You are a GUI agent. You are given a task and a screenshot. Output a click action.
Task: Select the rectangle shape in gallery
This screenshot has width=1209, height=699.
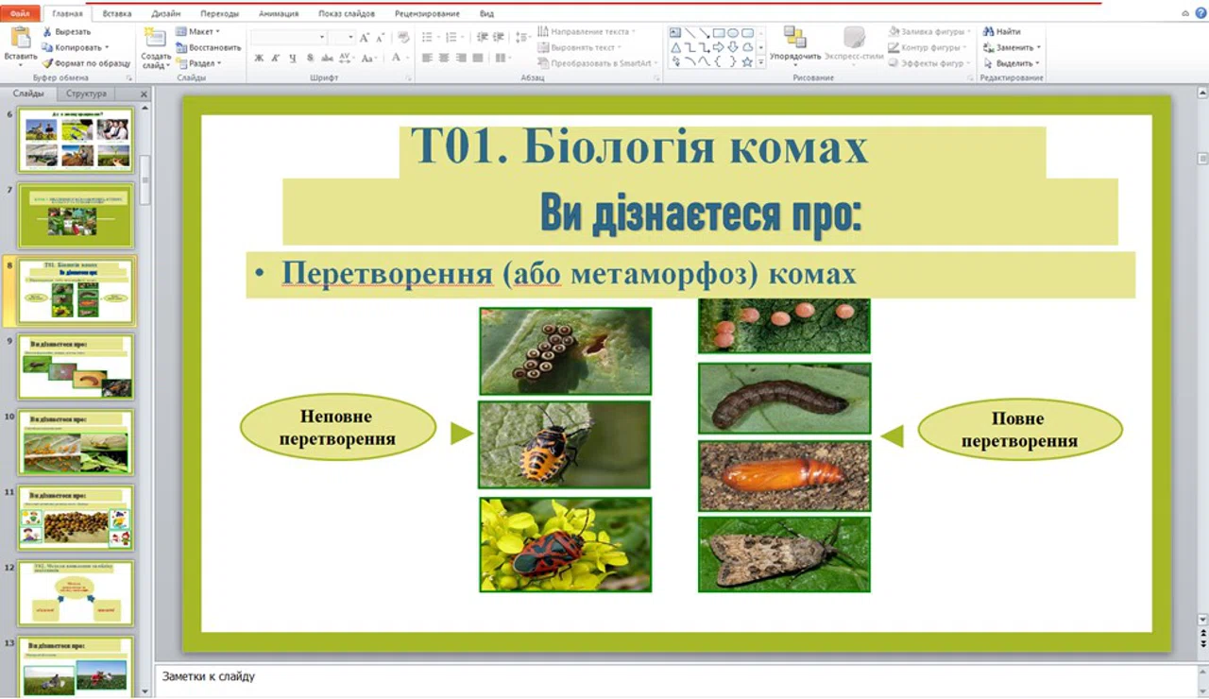point(719,32)
